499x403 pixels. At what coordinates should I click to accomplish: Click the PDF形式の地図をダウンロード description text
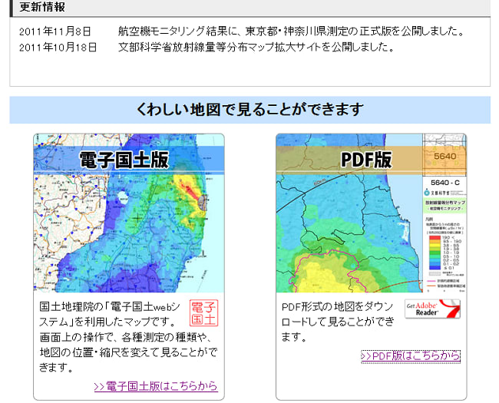click(x=338, y=322)
